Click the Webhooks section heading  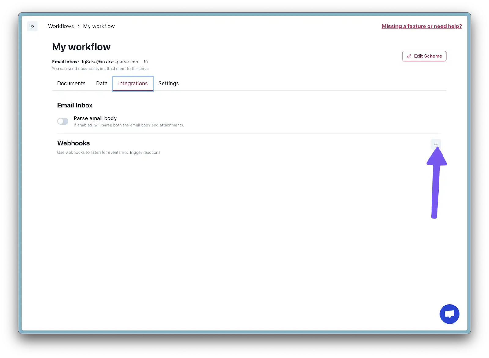(73, 143)
